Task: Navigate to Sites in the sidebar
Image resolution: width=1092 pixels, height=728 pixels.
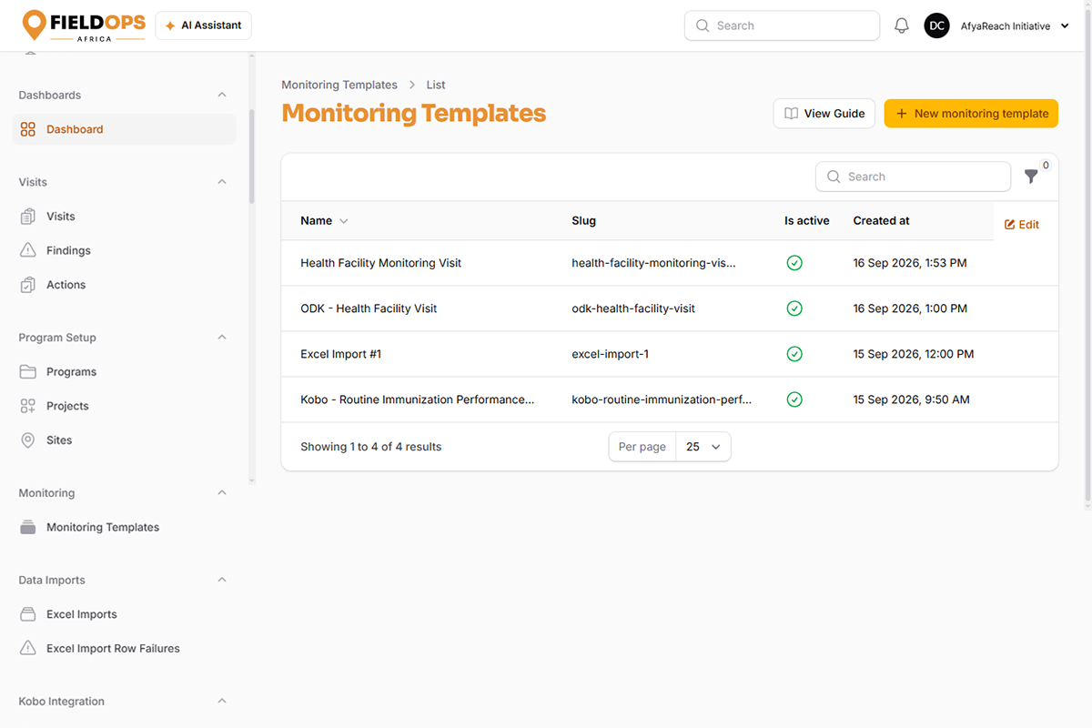Action: [124, 440]
